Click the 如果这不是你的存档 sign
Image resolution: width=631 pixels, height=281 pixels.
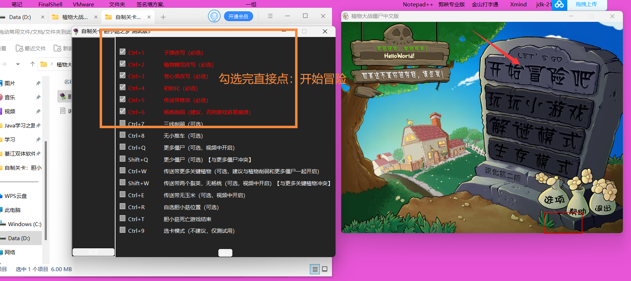click(x=402, y=75)
